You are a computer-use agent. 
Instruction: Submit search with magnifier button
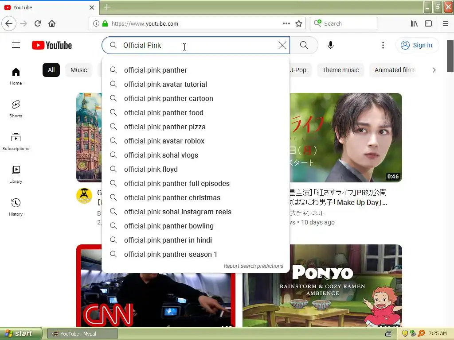pyautogui.click(x=304, y=45)
